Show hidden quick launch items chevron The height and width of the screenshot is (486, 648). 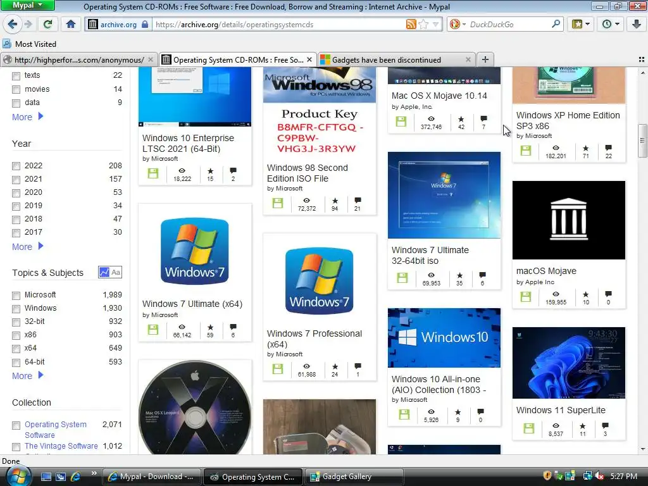94,473
